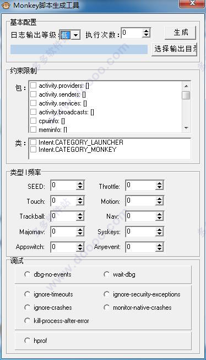This screenshot has width=206, height=360.
Task: Decrease SEED value with down arrow
Action: point(80,188)
